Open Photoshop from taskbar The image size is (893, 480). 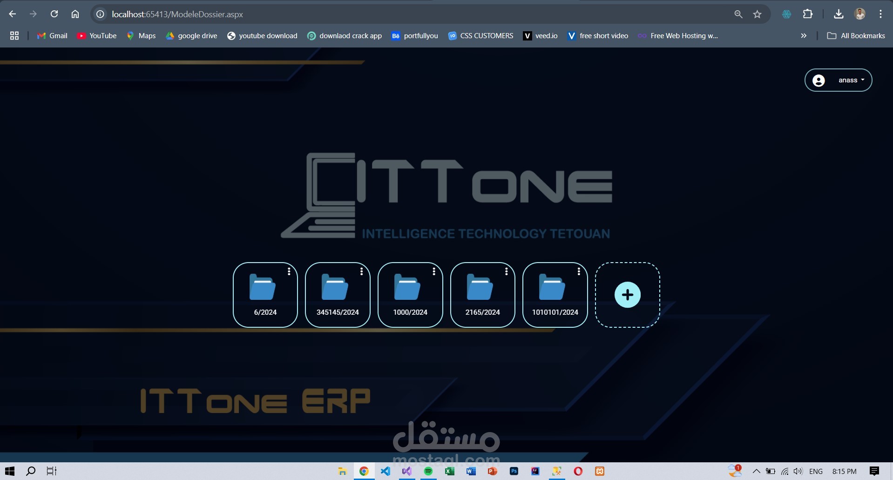pos(514,471)
